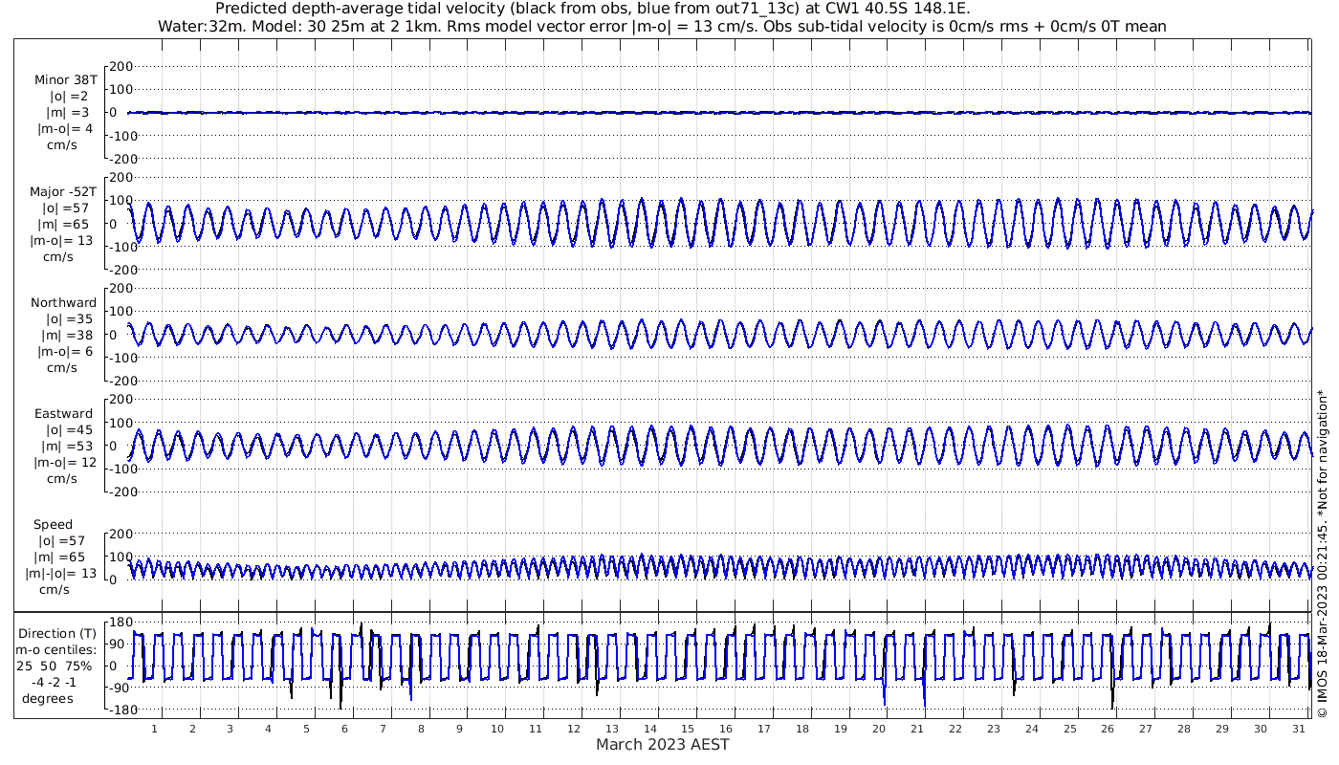The image size is (1339, 765).
Task: Click day '1' on the date axis
Action: tap(155, 729)
